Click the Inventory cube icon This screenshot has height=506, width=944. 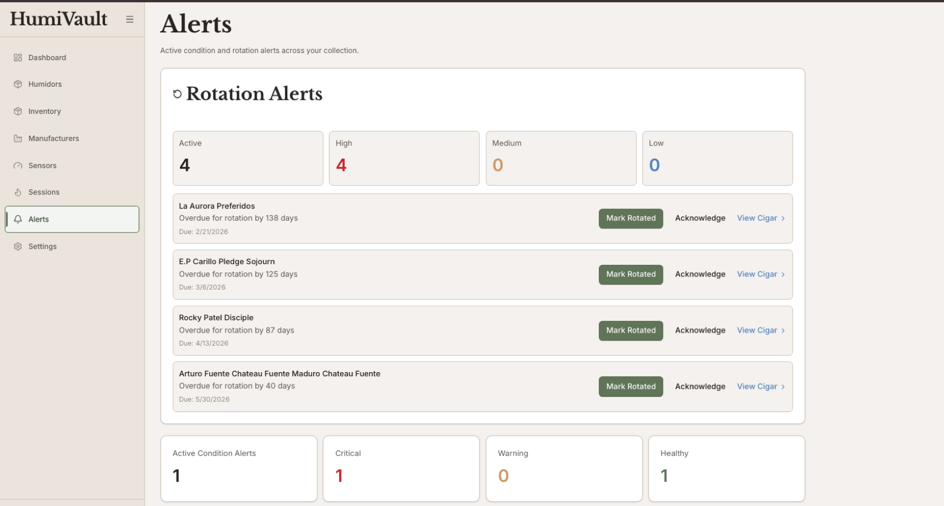[18, 111]
